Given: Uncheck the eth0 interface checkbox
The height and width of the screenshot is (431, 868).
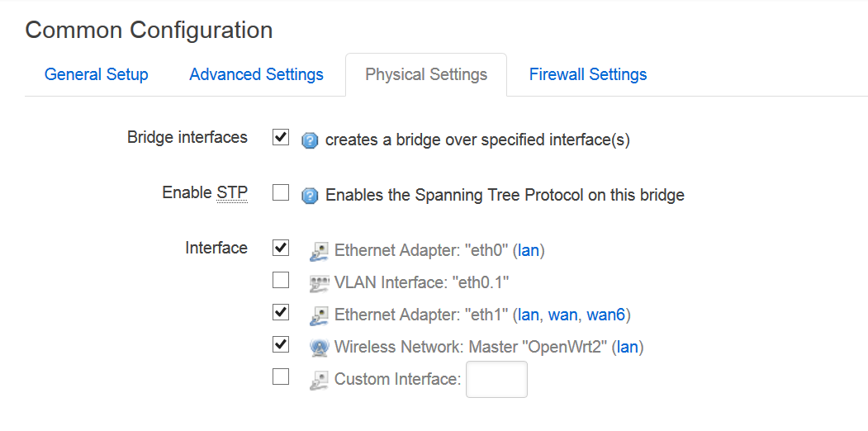Looking at the screenshot, I should click(281, 248).
